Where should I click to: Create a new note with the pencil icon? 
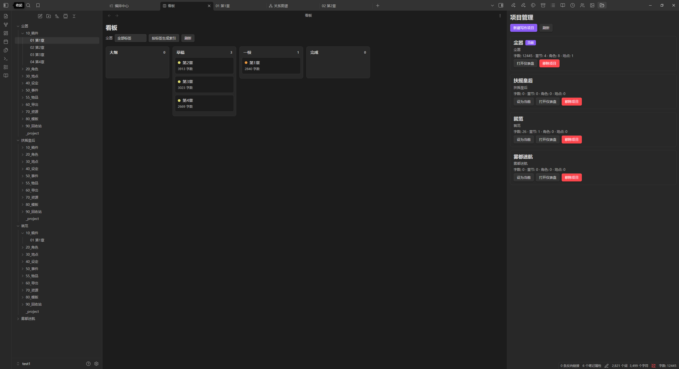point(40,16)
